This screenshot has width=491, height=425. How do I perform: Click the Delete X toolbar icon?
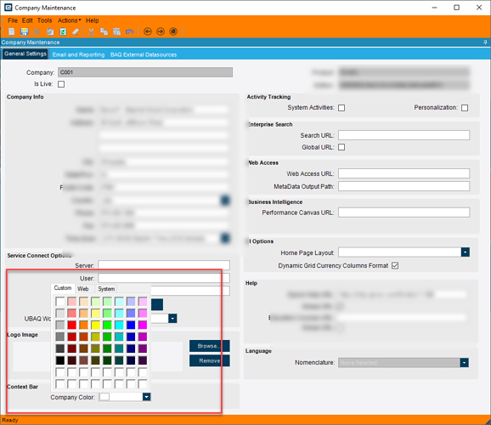pos(37,31)
